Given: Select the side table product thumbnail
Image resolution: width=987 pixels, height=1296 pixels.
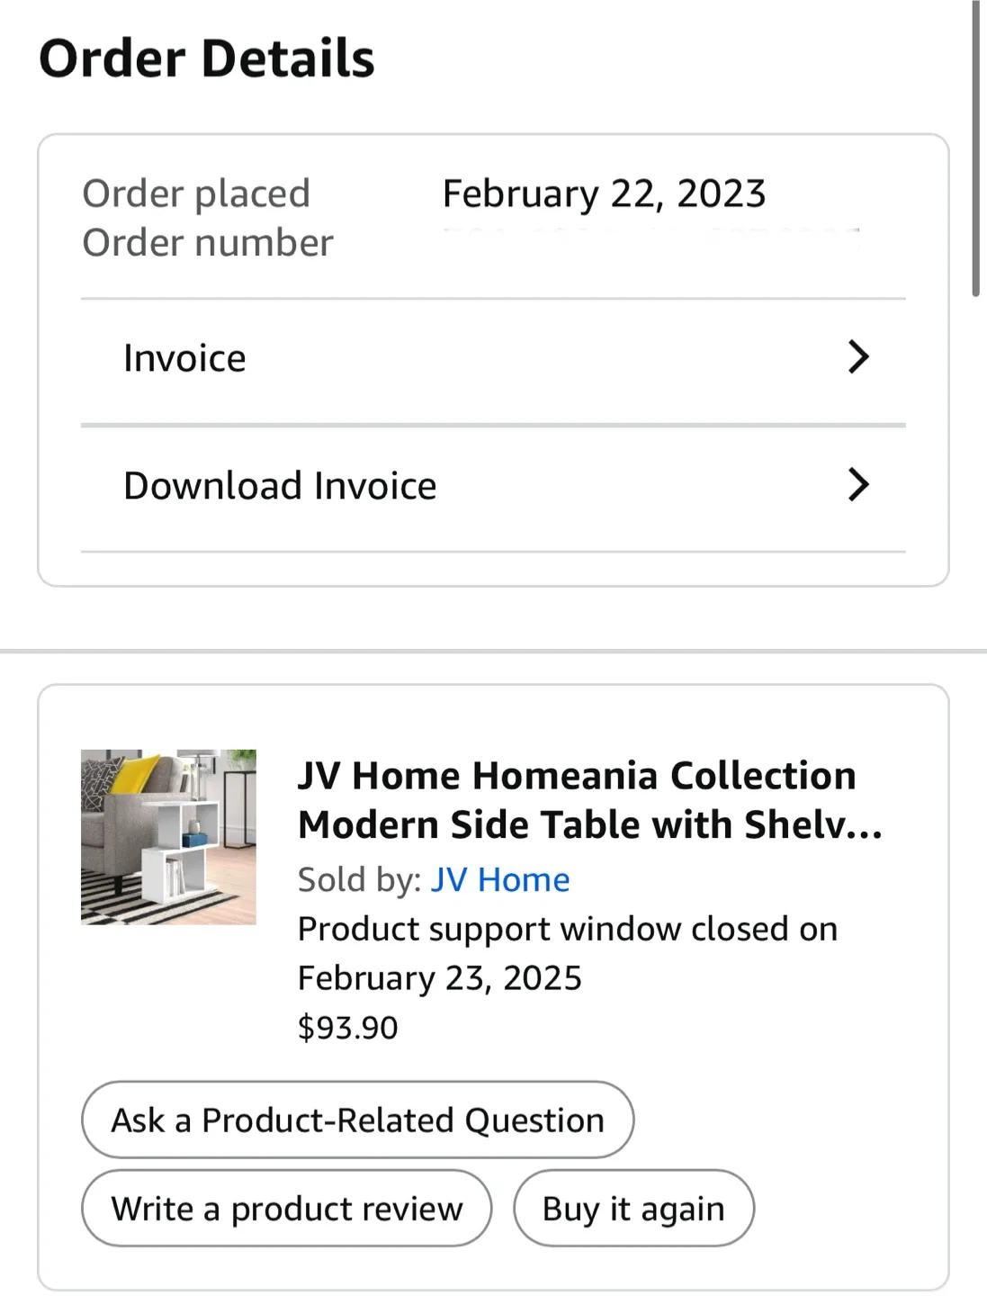Looking at the screenshot, I should (x=168, y=836).
